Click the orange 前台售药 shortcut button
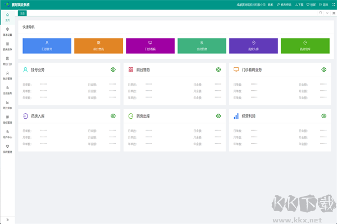The image size is (337, 224). pyautogui.click(x=98, y=46)
